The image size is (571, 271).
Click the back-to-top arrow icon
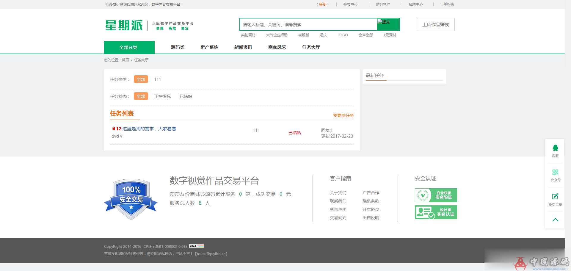click(556, 220)
